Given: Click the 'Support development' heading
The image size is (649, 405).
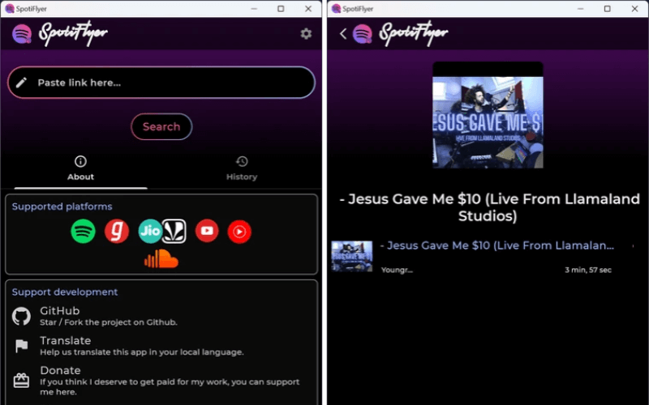Looking at the screenshot, I should click(65, 292).
